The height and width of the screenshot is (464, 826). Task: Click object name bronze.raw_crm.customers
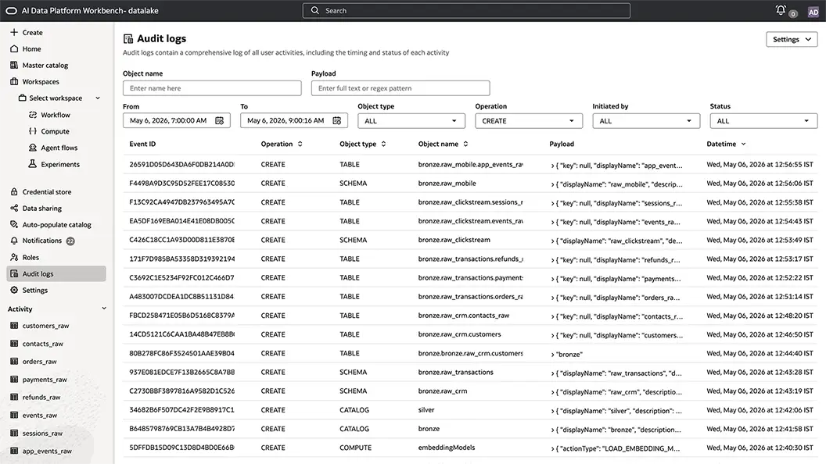click(x=459, y=334)
